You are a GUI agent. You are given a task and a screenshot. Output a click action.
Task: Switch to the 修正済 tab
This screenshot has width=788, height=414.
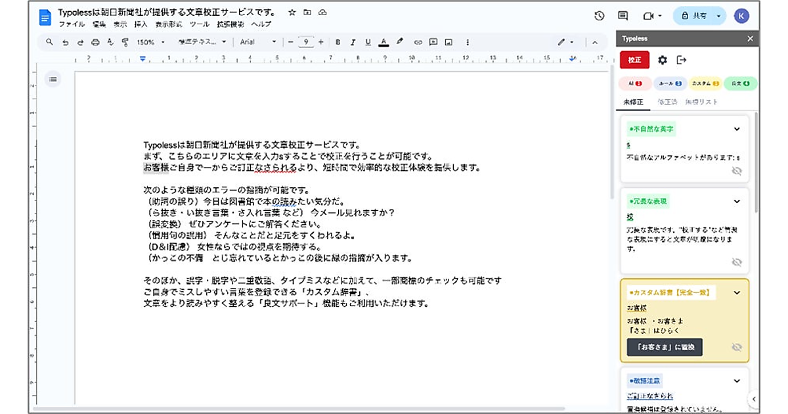coord(667,102)
